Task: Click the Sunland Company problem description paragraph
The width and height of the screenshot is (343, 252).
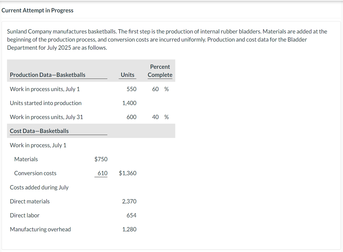Action: (167, 39)
